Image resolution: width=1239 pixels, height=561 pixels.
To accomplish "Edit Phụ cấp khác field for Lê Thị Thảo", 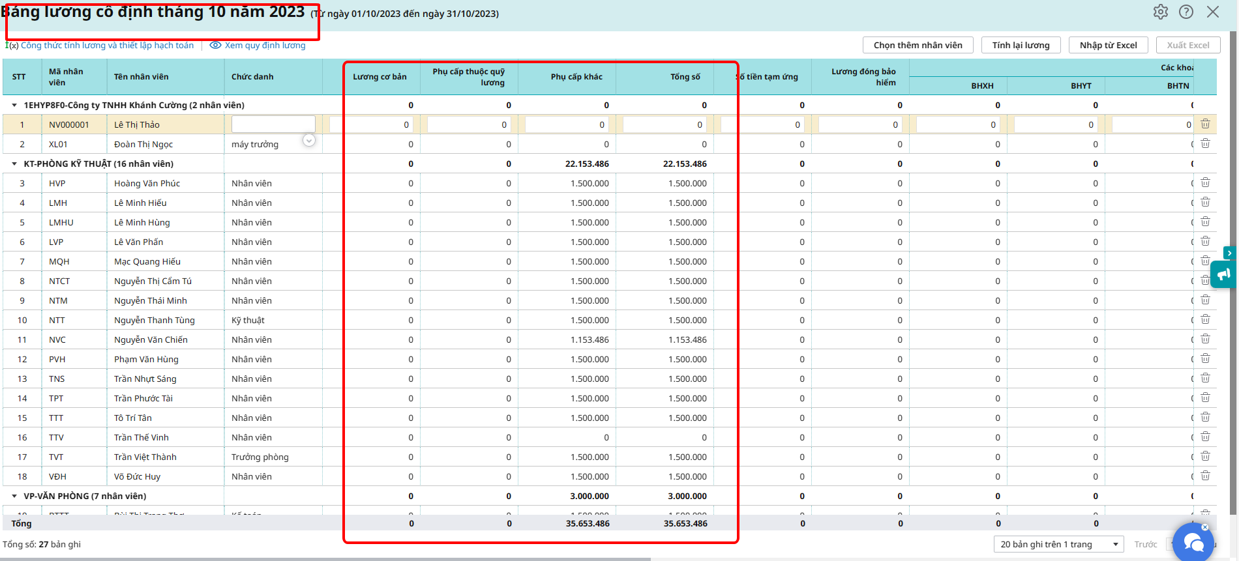I will click(x=567, y=124).
